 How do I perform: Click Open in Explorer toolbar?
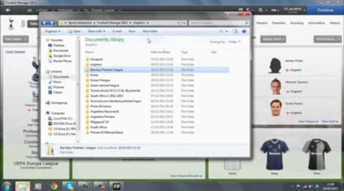pyautogui.click(x=74, y=31)
